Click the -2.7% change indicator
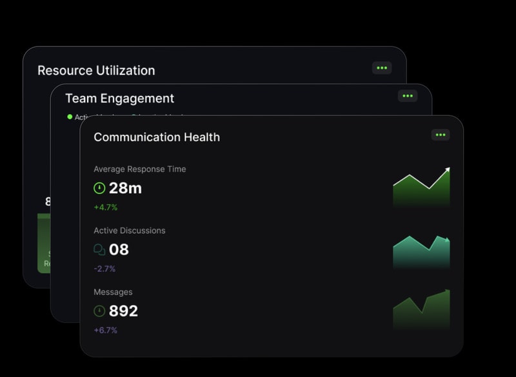 tap(104, 269)
